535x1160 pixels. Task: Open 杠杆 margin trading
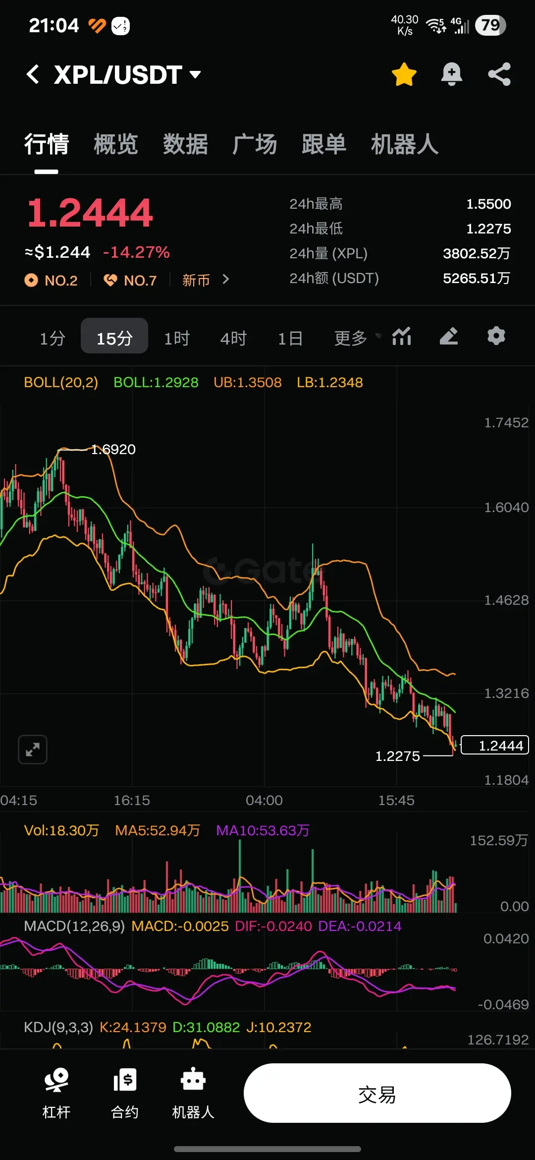(x=56, y=1093)
